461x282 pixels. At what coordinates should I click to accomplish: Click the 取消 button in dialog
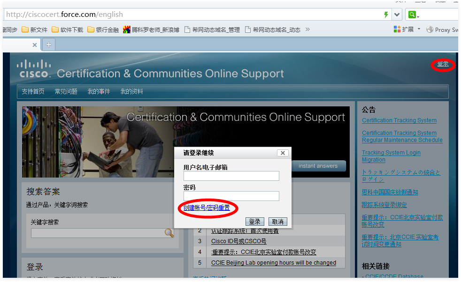(278, 222)
